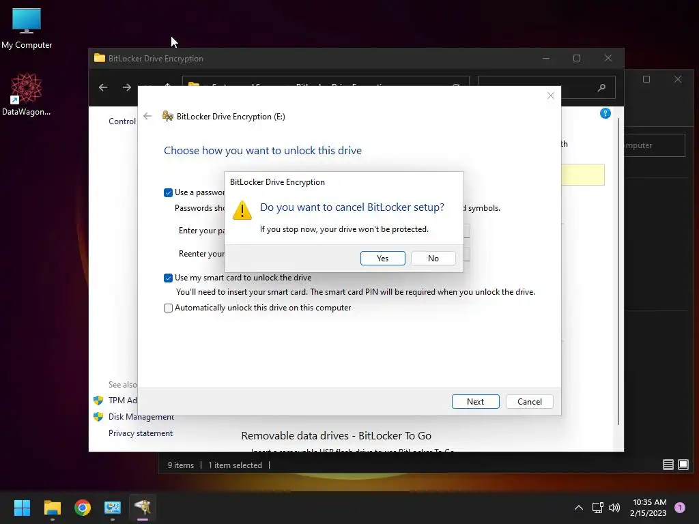Click the '9 items' status text
Screen dimensions: 699x524
tap(180, 465)
